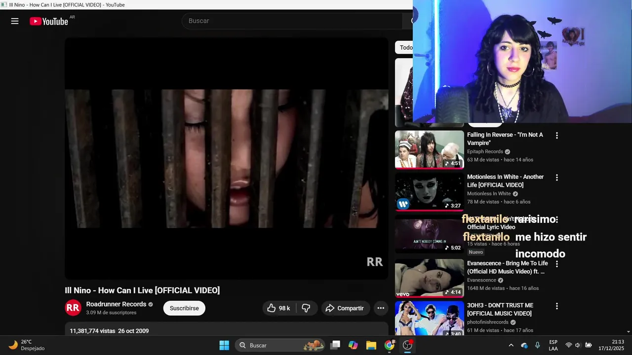632x355 pixels.
Task: Click the microphone tray icon
Action: click(537, 345)
